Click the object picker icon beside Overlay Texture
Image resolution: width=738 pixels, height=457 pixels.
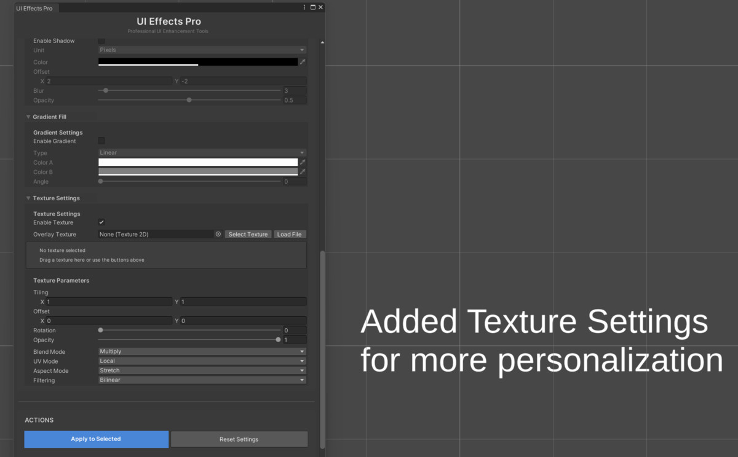point(218,234)
